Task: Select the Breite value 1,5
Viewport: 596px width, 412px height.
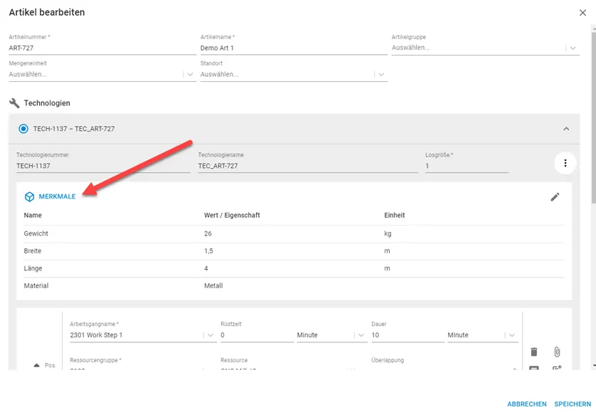Action: point(208,251)
